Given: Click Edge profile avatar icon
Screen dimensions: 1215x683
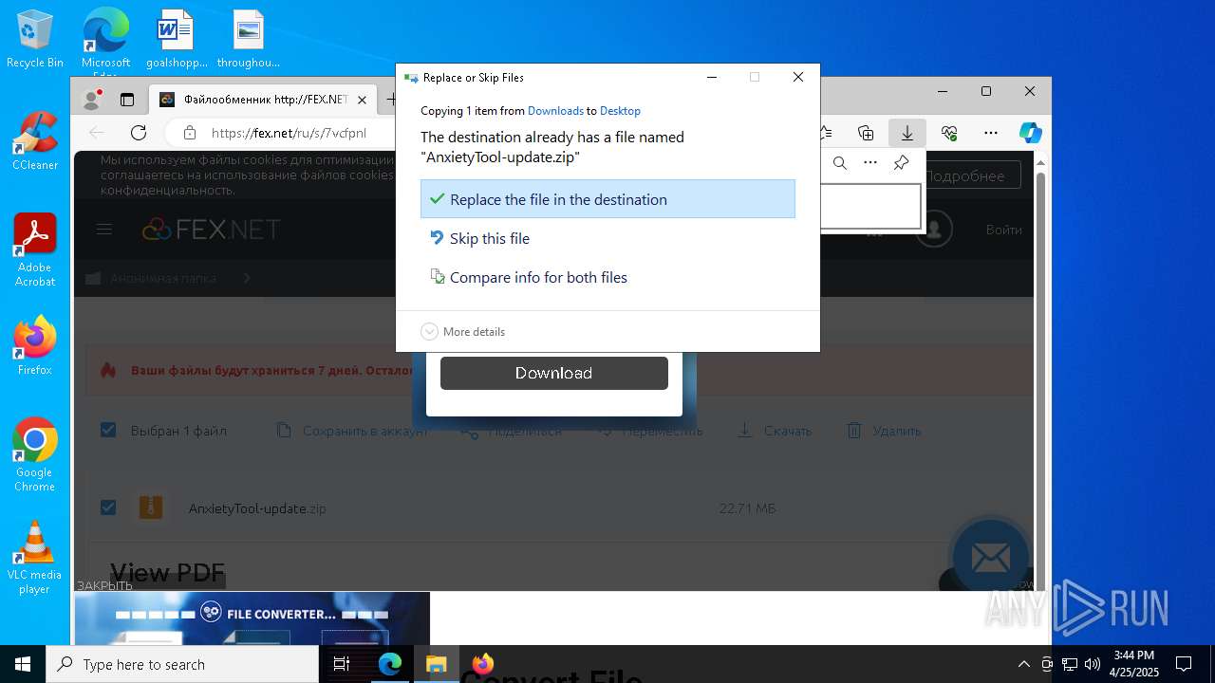Looking at the screenshot, I should point(92,99).
